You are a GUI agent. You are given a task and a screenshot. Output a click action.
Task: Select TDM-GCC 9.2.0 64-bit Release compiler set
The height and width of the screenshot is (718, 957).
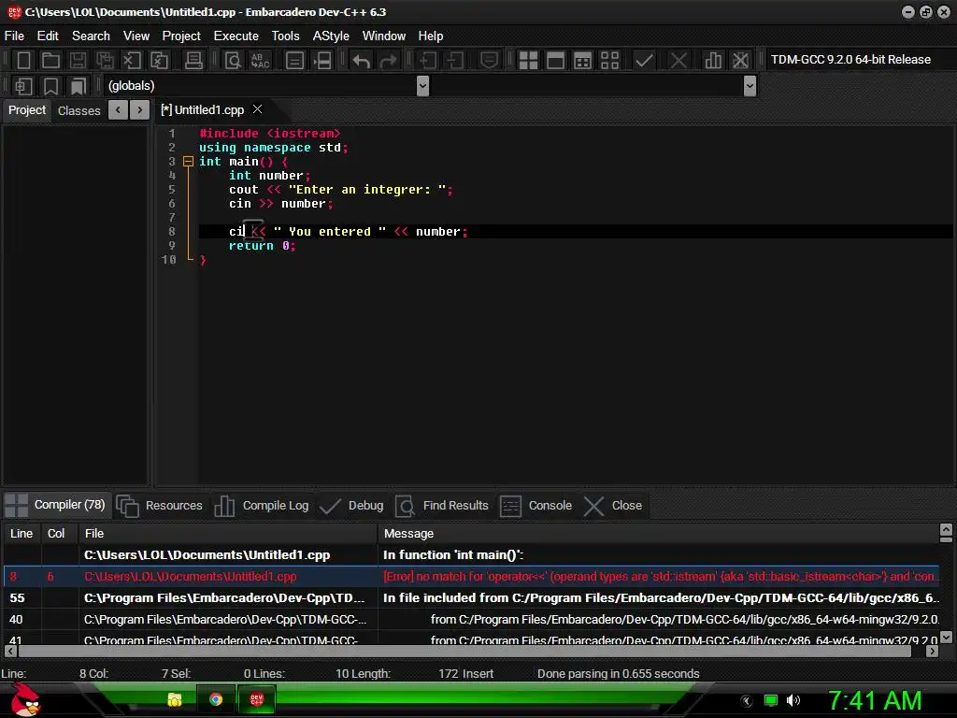click(x=850, y=59)
